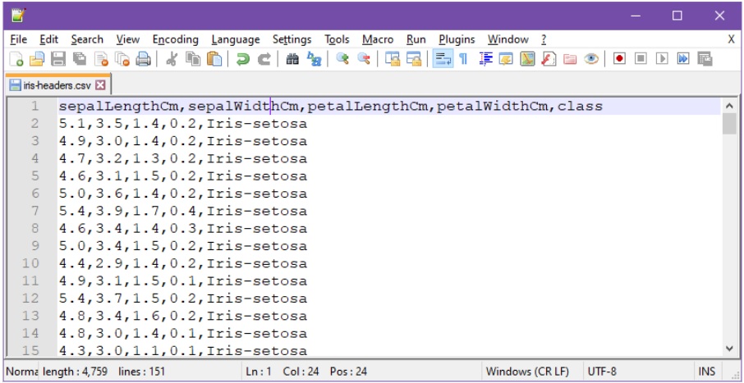This screenshot has height=383, width=744.
Task: Toggle word wrap in the toolbar
Action: 443,59
